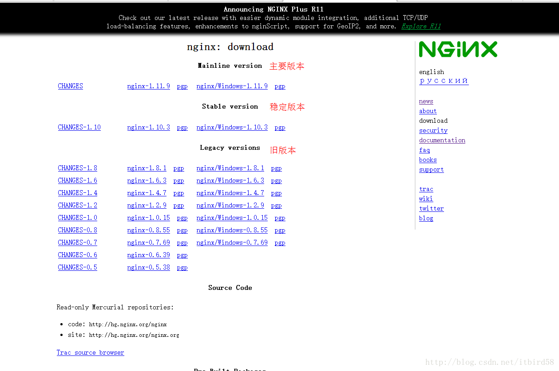
Task: Open CHANGES-1.4 link
Action: pos(77,193)
